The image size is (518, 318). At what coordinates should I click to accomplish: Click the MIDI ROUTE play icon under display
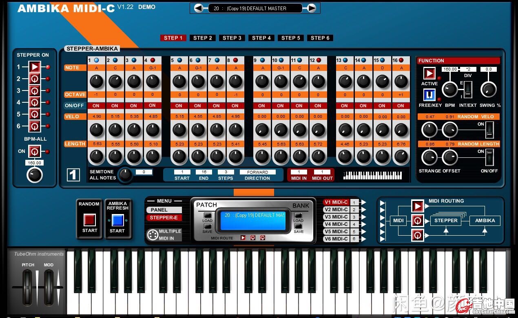tap(243, 238)
